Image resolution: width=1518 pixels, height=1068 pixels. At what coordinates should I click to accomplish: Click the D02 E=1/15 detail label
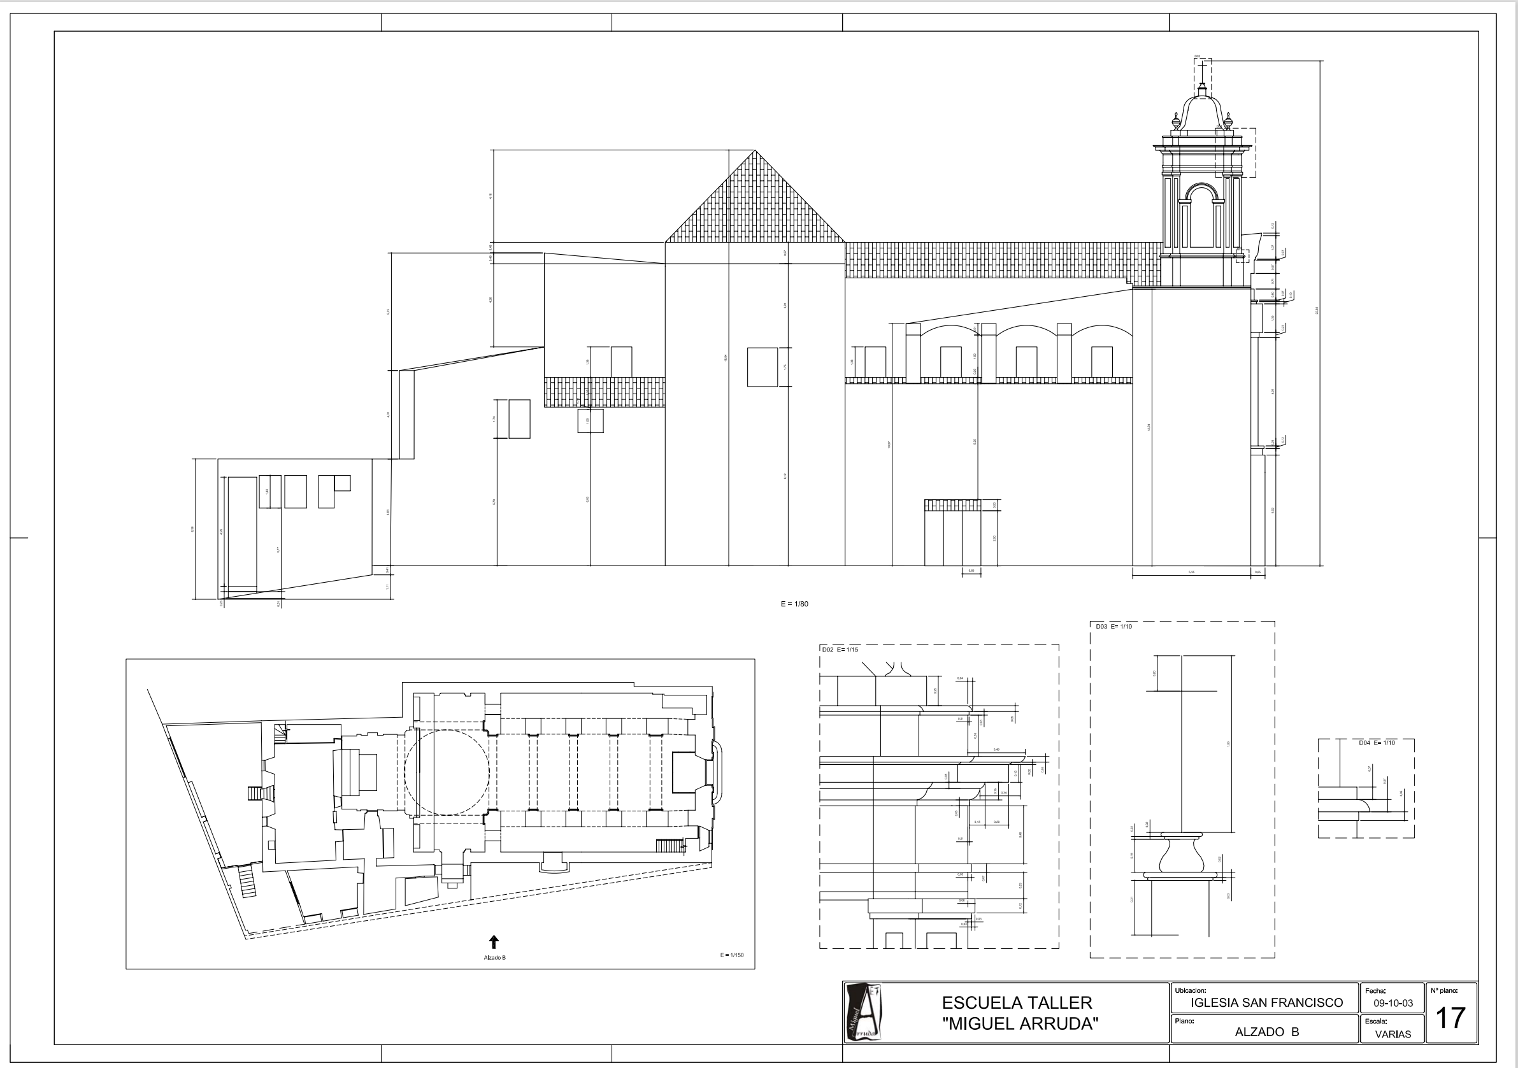pyautogui.click(x=840, y=650)
